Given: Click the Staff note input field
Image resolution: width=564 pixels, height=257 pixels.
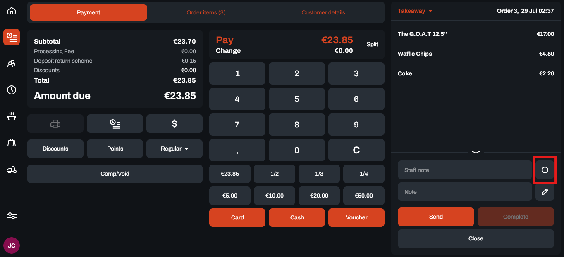Looking at the screenshot, I should coord(465,170).
